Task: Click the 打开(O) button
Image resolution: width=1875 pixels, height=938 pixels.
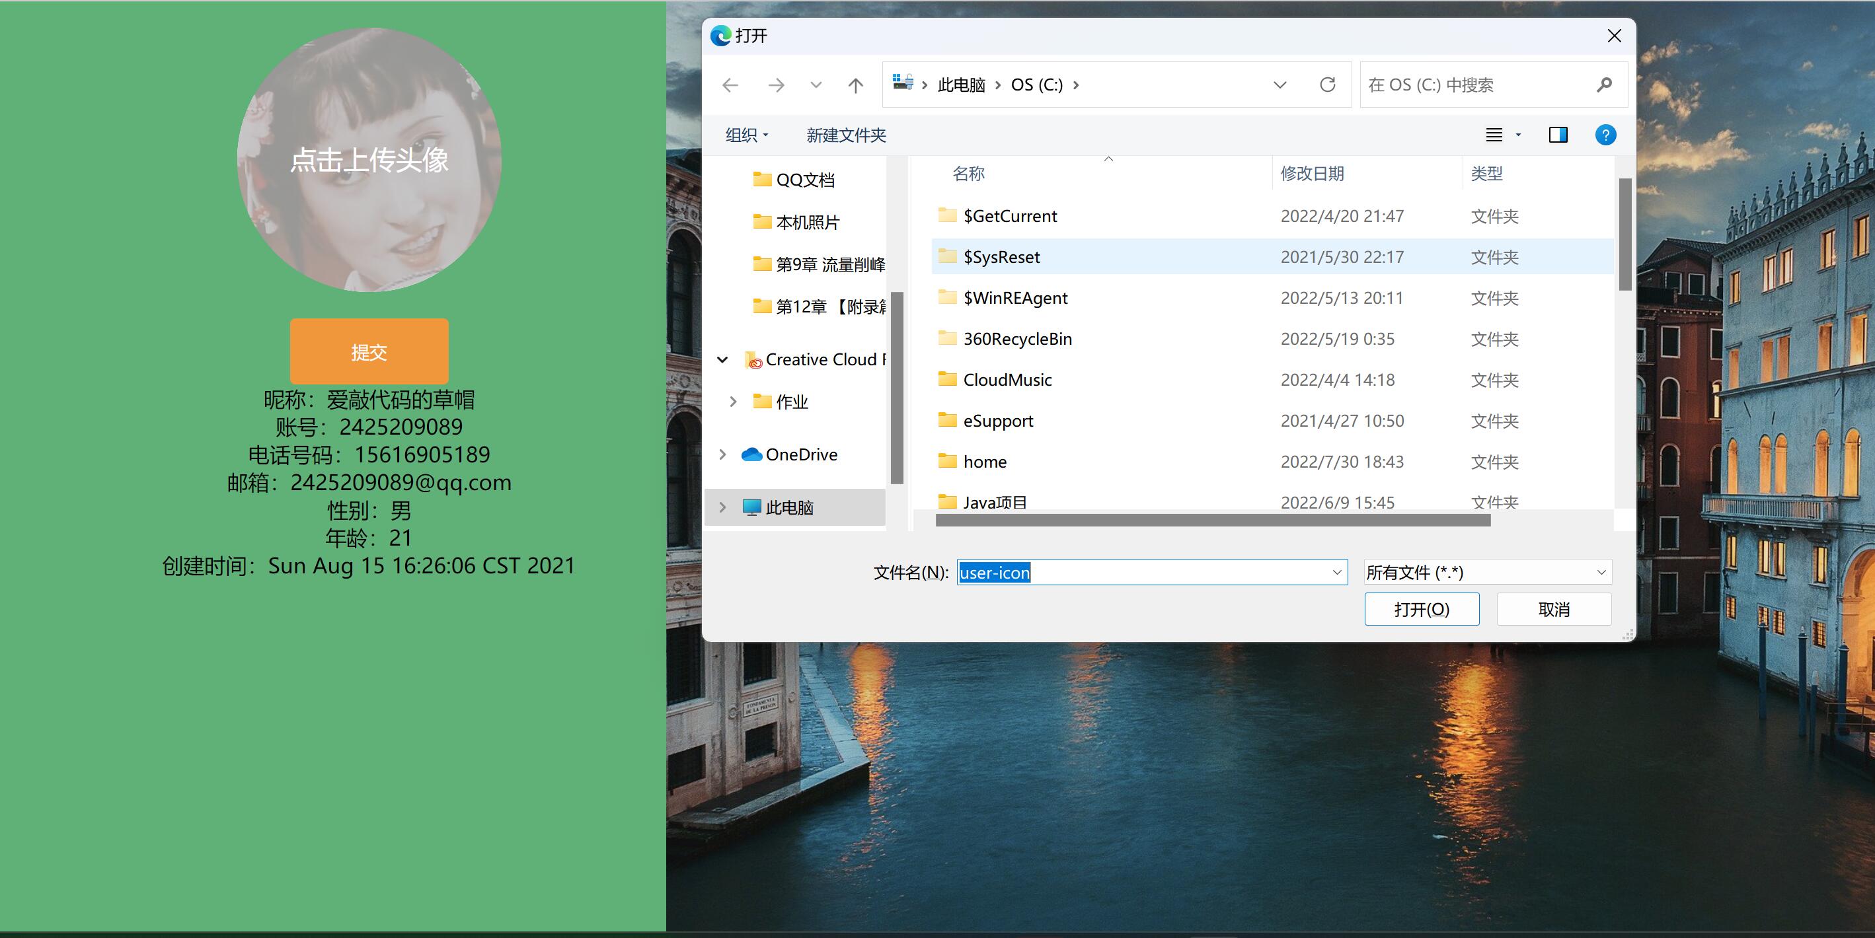Action: pos(1421,609)
